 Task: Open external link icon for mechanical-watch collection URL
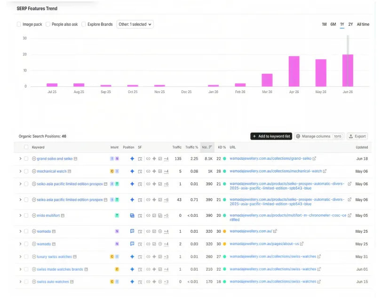point(325,171)
